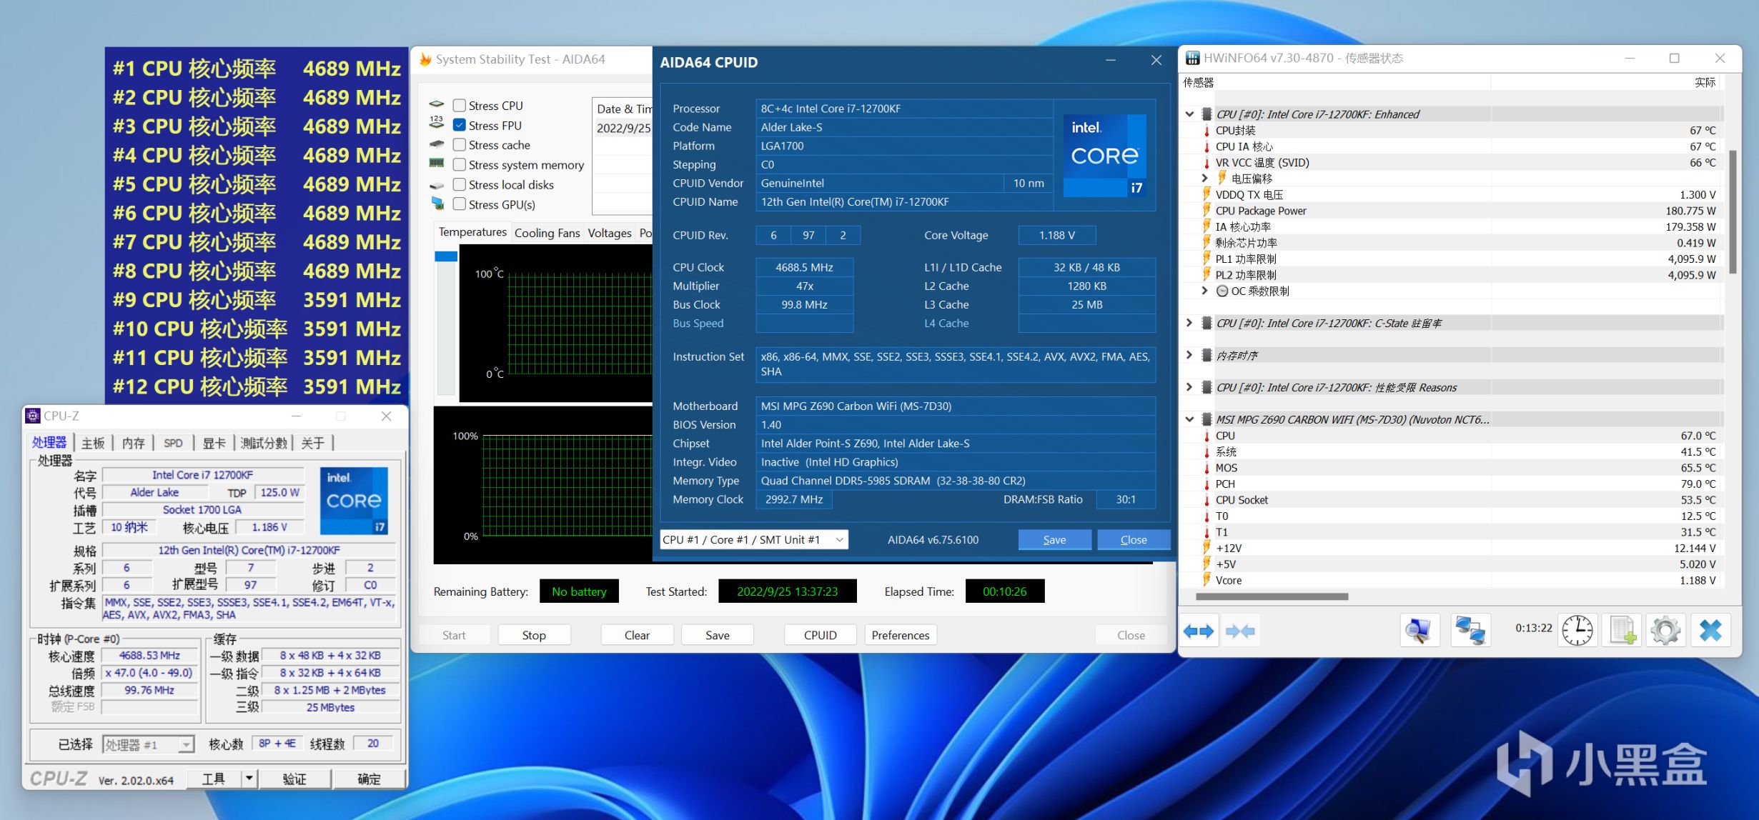Expand the 内存时序 sensor group
Image resolution: width=1759 pixels, height=820 pixels.
[1189, 355]
